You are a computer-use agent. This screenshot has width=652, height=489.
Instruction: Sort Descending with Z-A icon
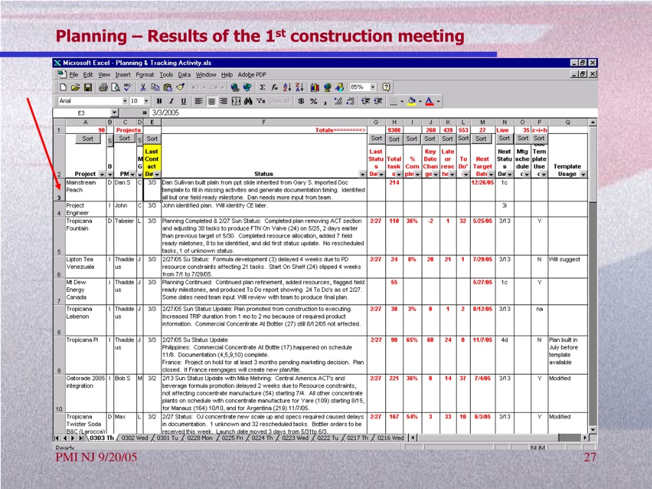pos(299,87)
